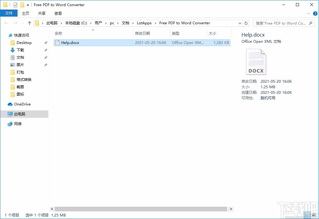This screenshot has width=319, height=219.
Task: Go to LotApps folder in breadcrumb path
Action: [144, 23]
